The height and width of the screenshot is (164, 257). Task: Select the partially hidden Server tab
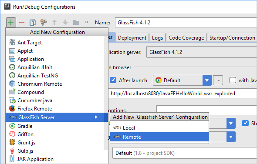click(112, 37)
